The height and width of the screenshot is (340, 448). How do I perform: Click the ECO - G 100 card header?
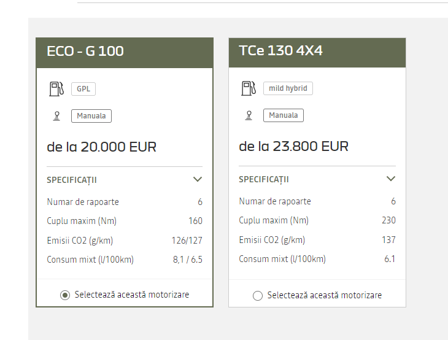125,53
